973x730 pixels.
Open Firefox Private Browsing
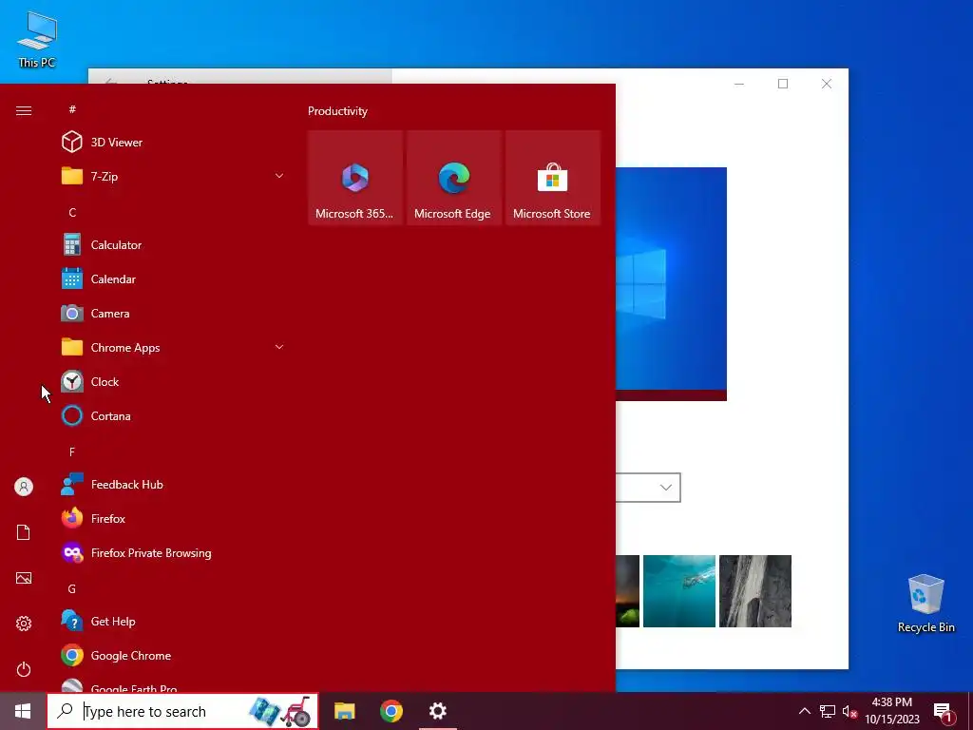173,552
